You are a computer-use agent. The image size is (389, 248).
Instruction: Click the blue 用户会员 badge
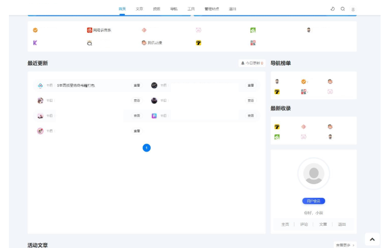click(x=313, y=201)
